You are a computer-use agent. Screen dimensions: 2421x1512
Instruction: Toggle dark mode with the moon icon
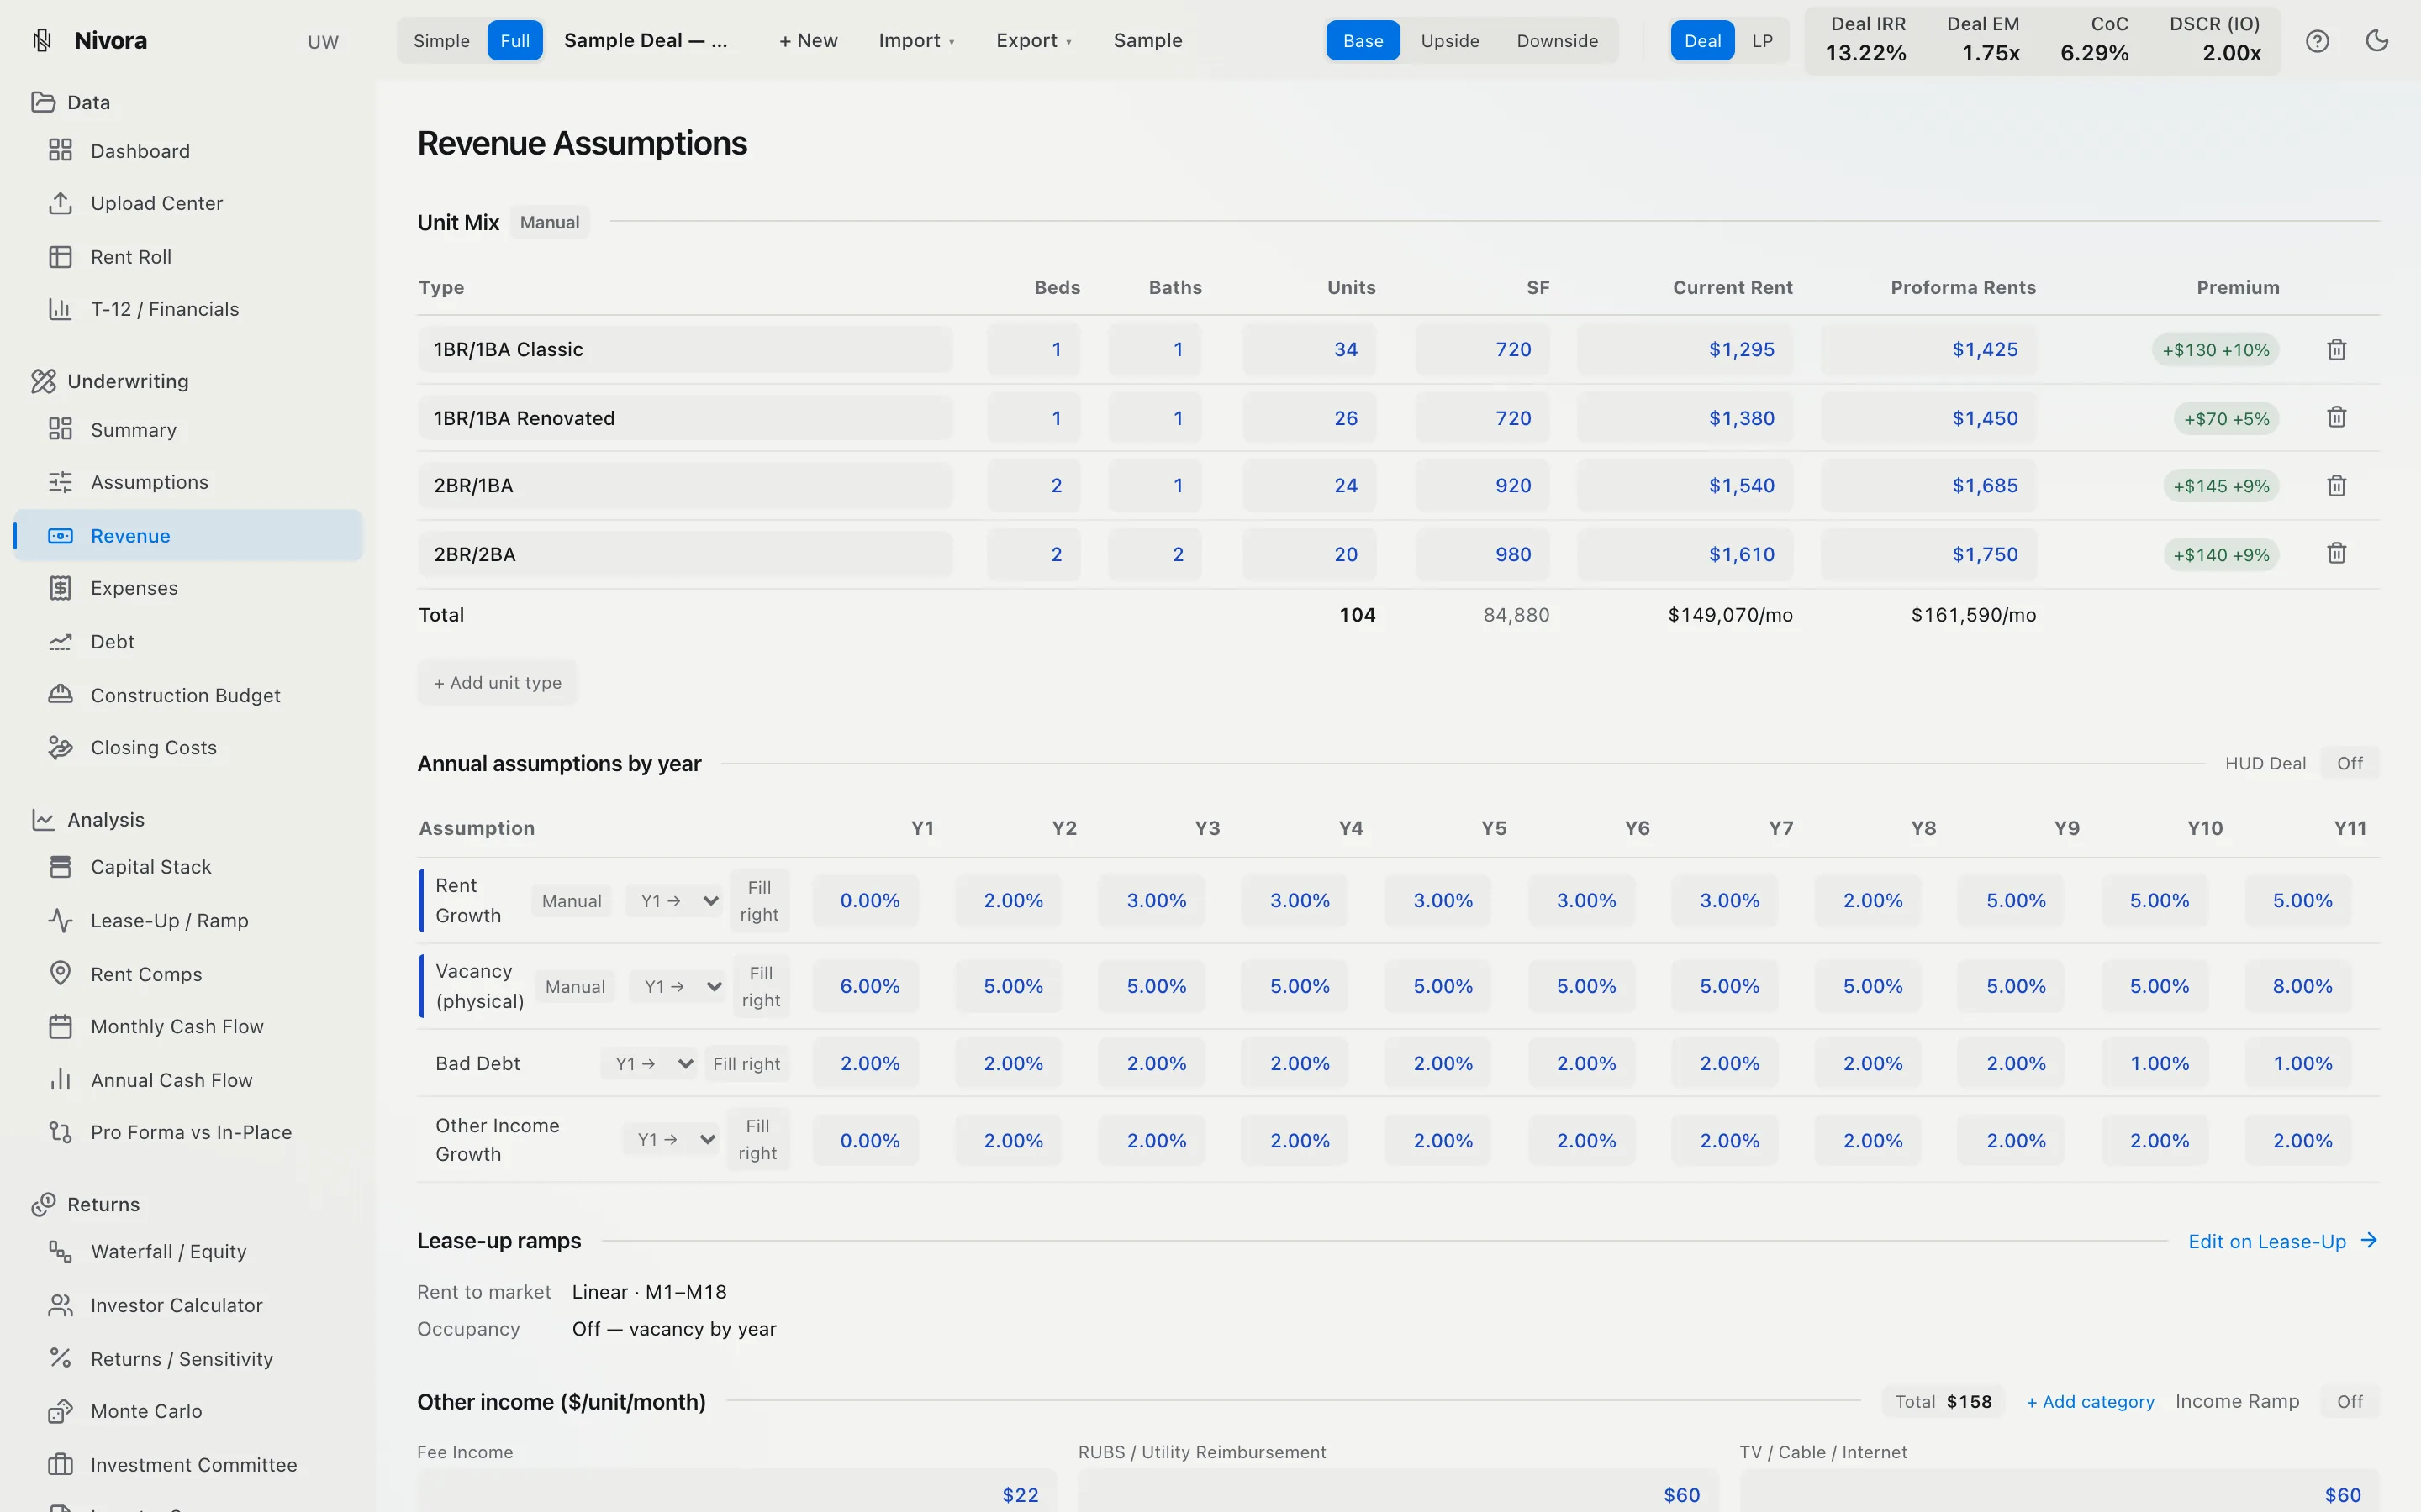(x=2377, y=41)
